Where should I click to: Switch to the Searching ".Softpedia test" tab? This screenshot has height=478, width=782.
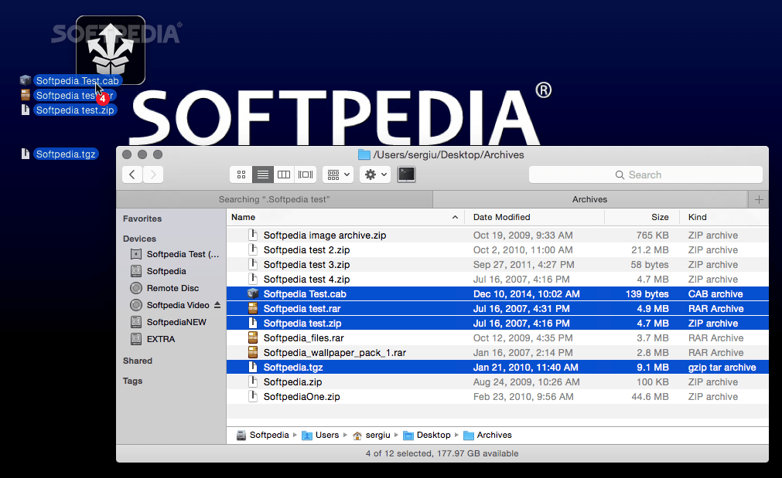pyautogui.click(x=275, y=200)
